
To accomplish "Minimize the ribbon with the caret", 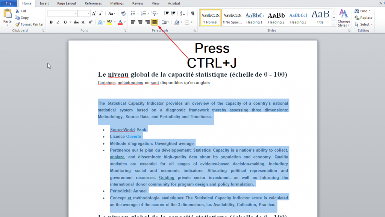I will [x=380, y=3].
